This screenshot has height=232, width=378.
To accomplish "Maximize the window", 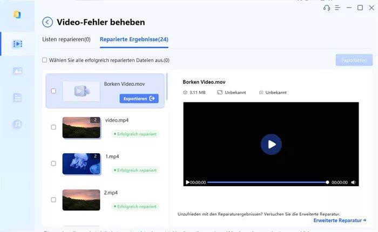I will (360, 8).
